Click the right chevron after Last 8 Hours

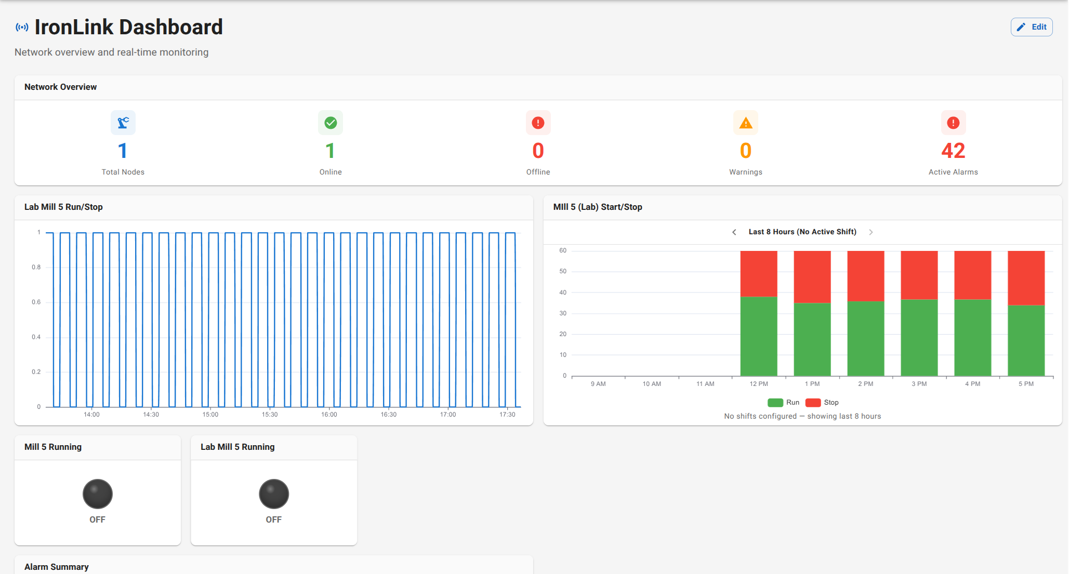871,232
